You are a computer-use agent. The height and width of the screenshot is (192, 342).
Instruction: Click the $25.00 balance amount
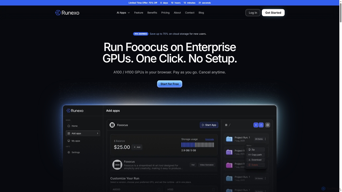click(x=122, y=147)
